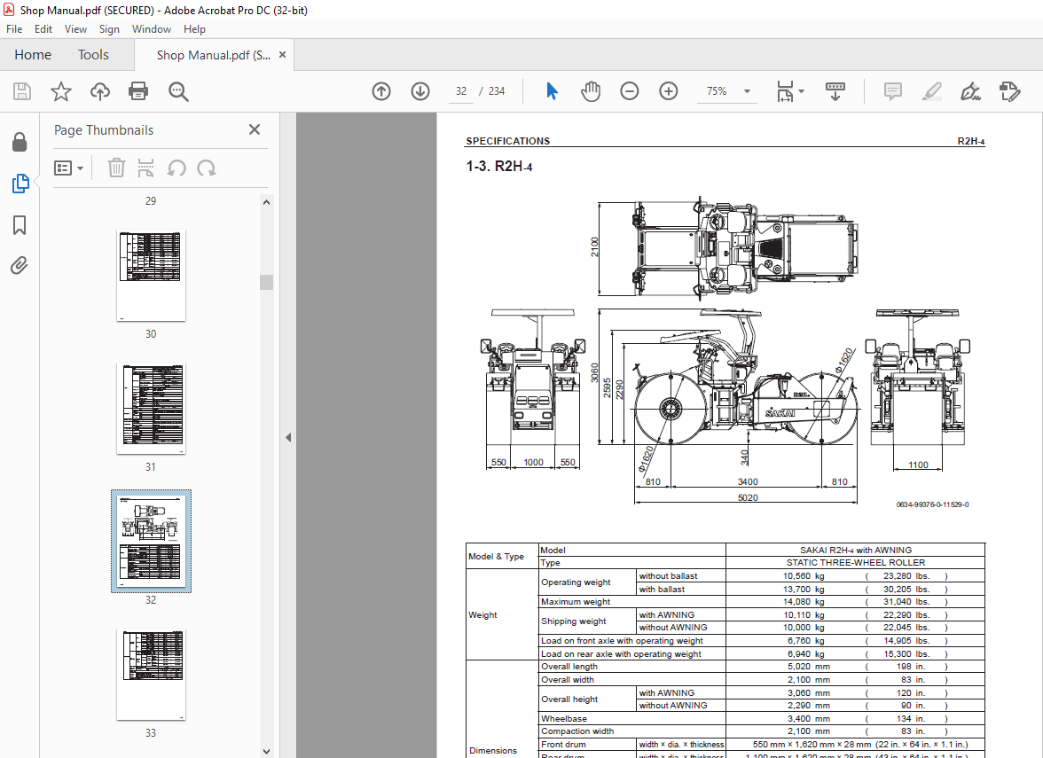This screenshot has width=1043, height=758.
Task: Open the Help menu
Action: pos(194,29)
